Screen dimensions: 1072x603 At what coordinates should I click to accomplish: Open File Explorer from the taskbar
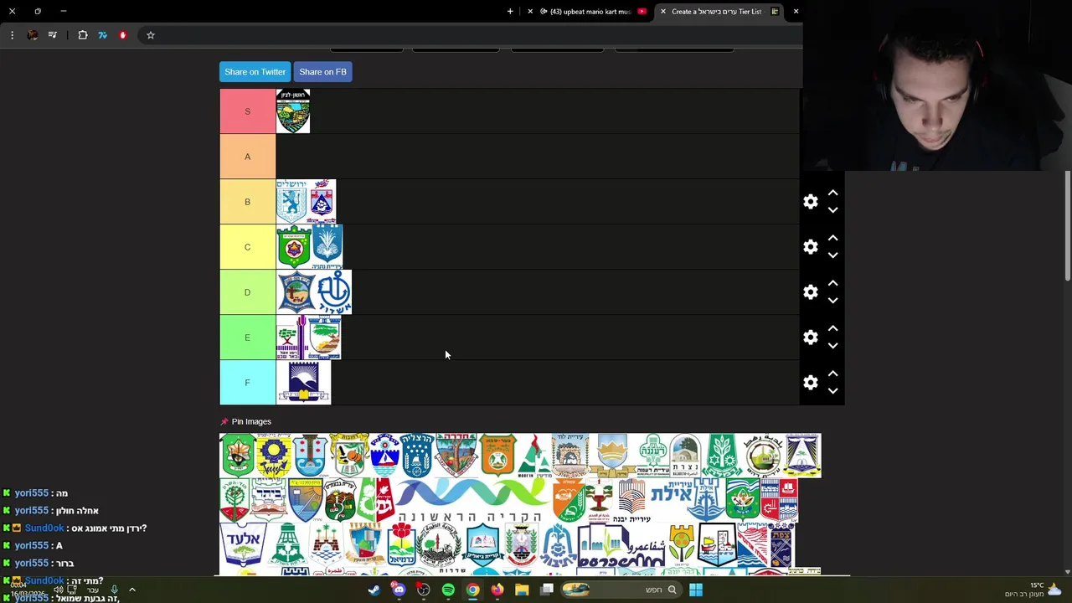(522, 590)
